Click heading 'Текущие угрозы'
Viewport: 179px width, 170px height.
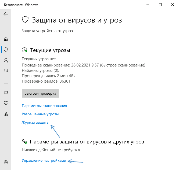tap(50, 50)
